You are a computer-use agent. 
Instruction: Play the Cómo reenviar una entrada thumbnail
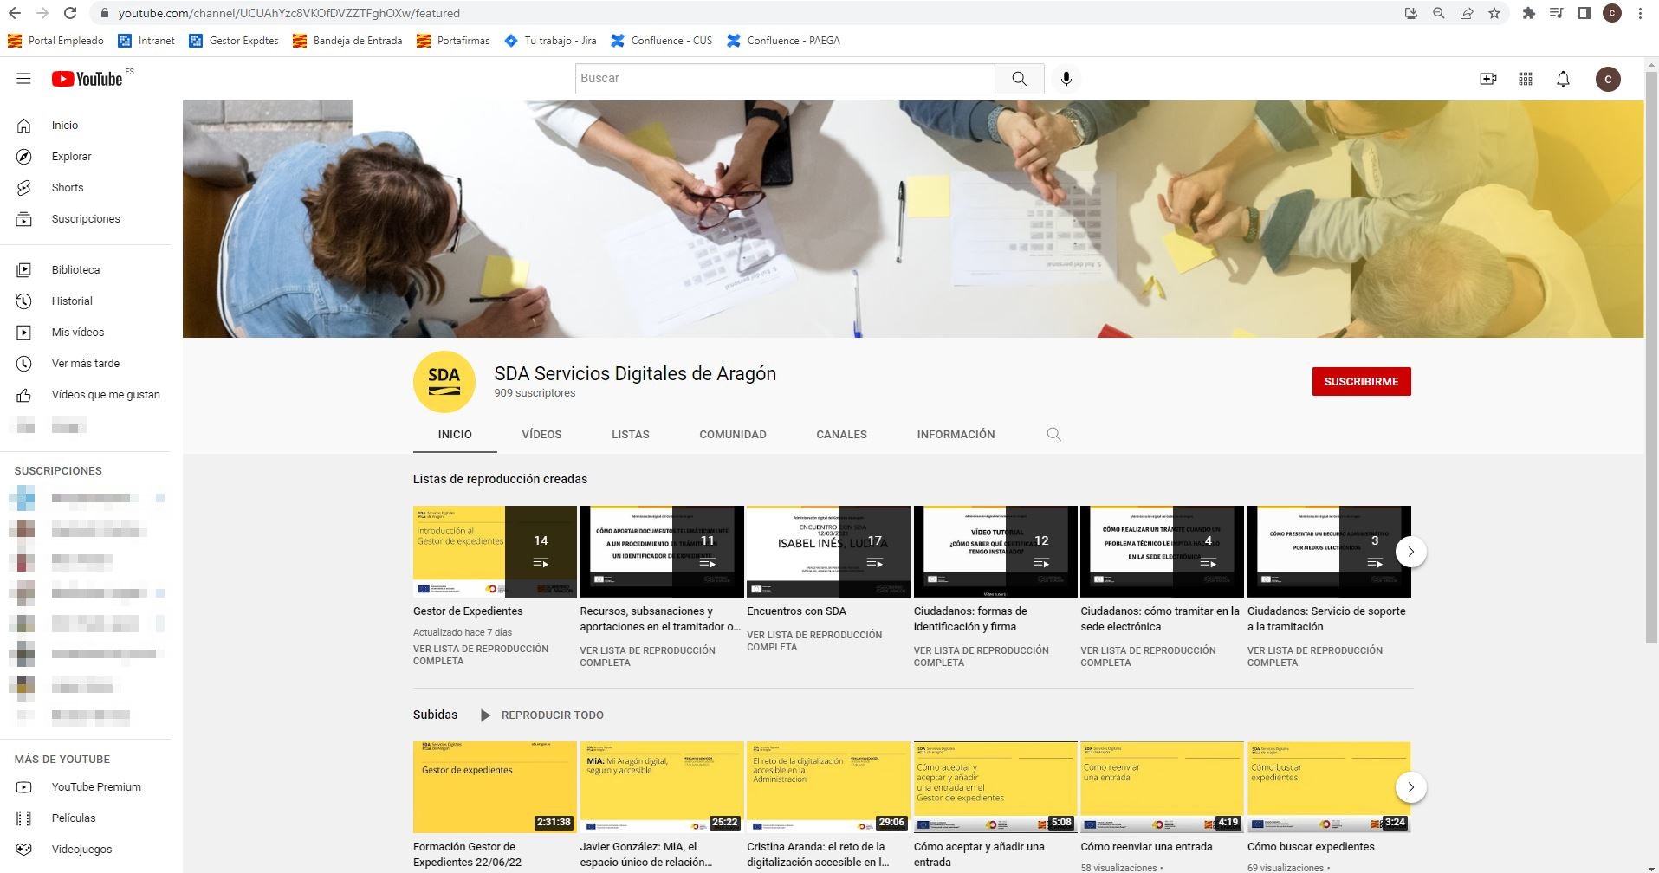(x=1162, y=787)
